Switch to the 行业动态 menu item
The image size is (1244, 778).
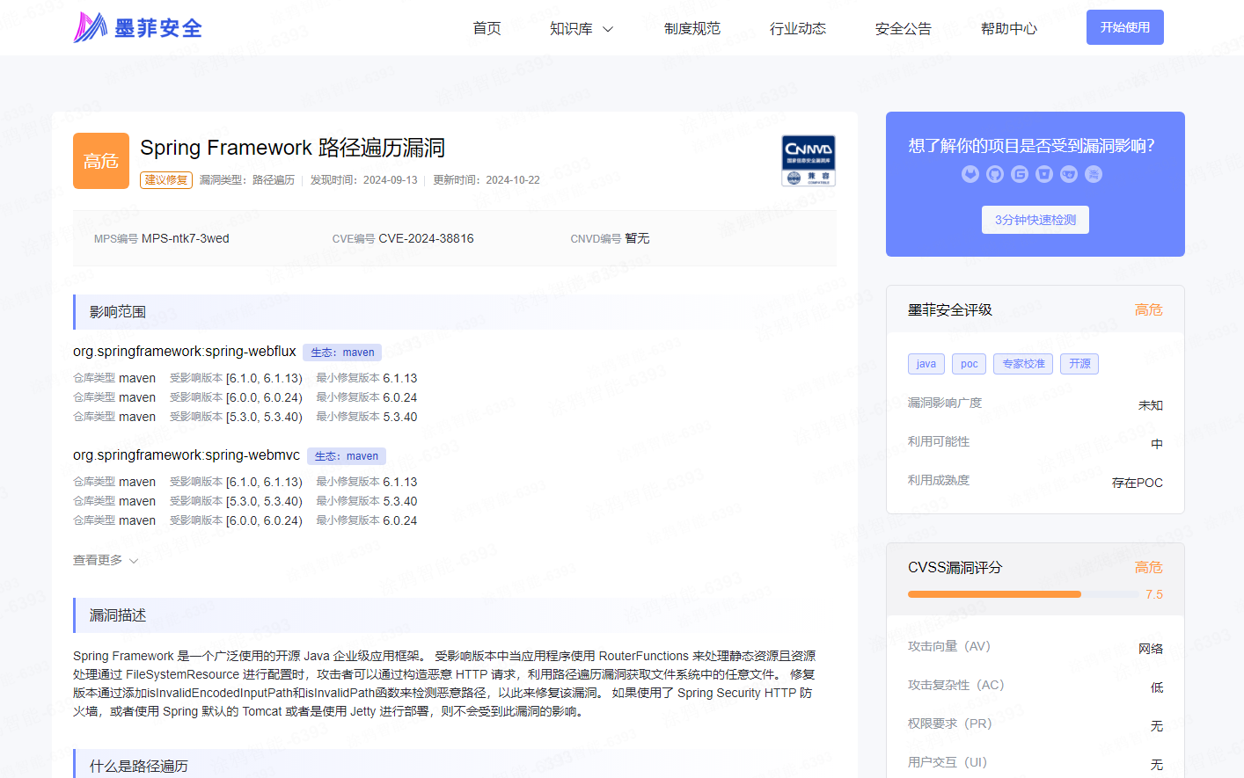coord(798,27)
